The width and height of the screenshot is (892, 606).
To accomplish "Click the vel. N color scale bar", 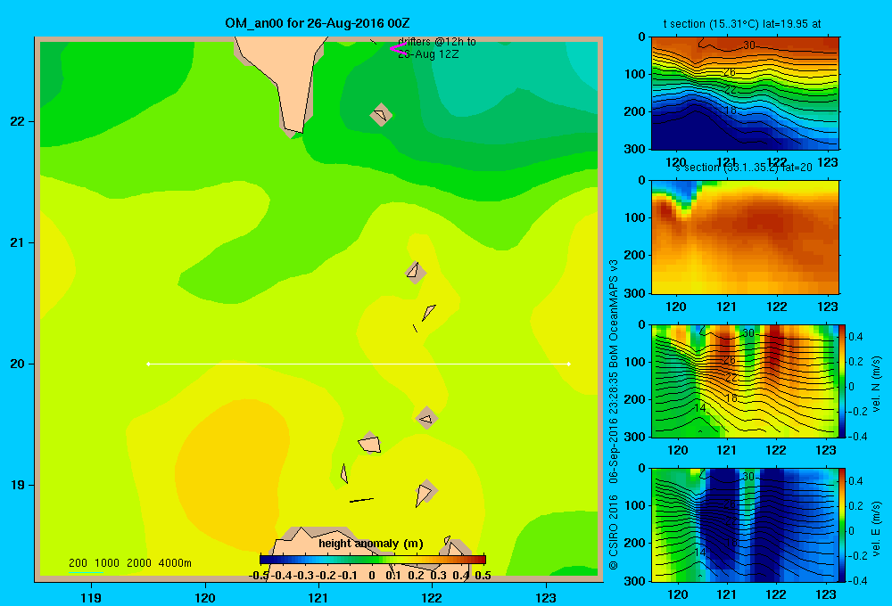I will click(x=843, y=381).
